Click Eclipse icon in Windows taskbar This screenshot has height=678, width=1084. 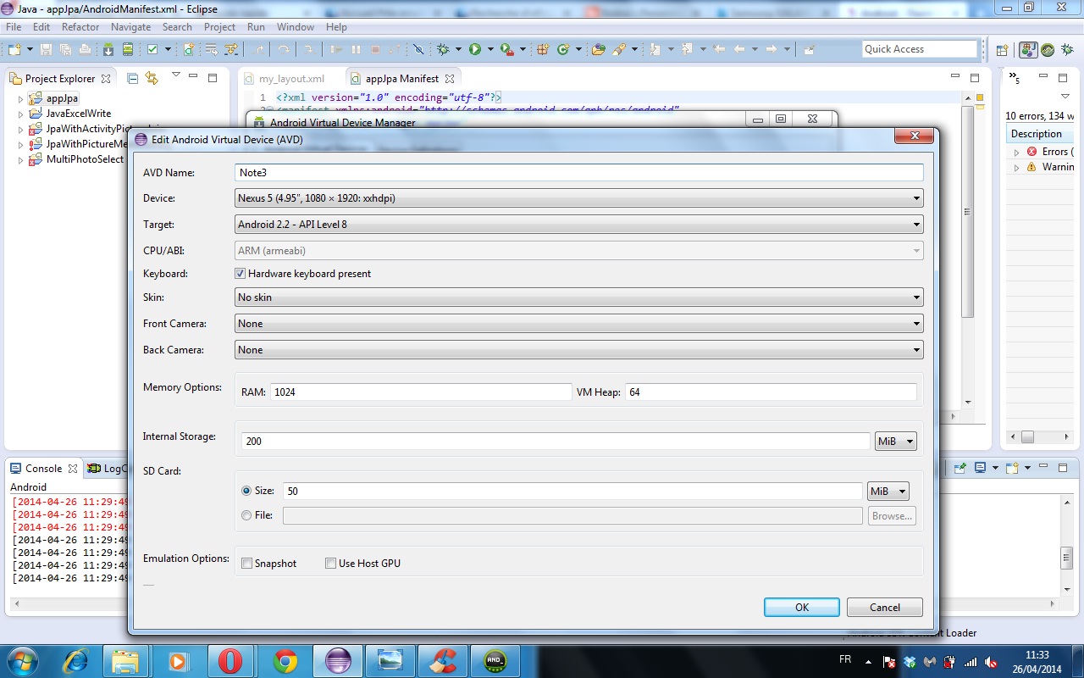pyautogui.click(x=337, y=660)
